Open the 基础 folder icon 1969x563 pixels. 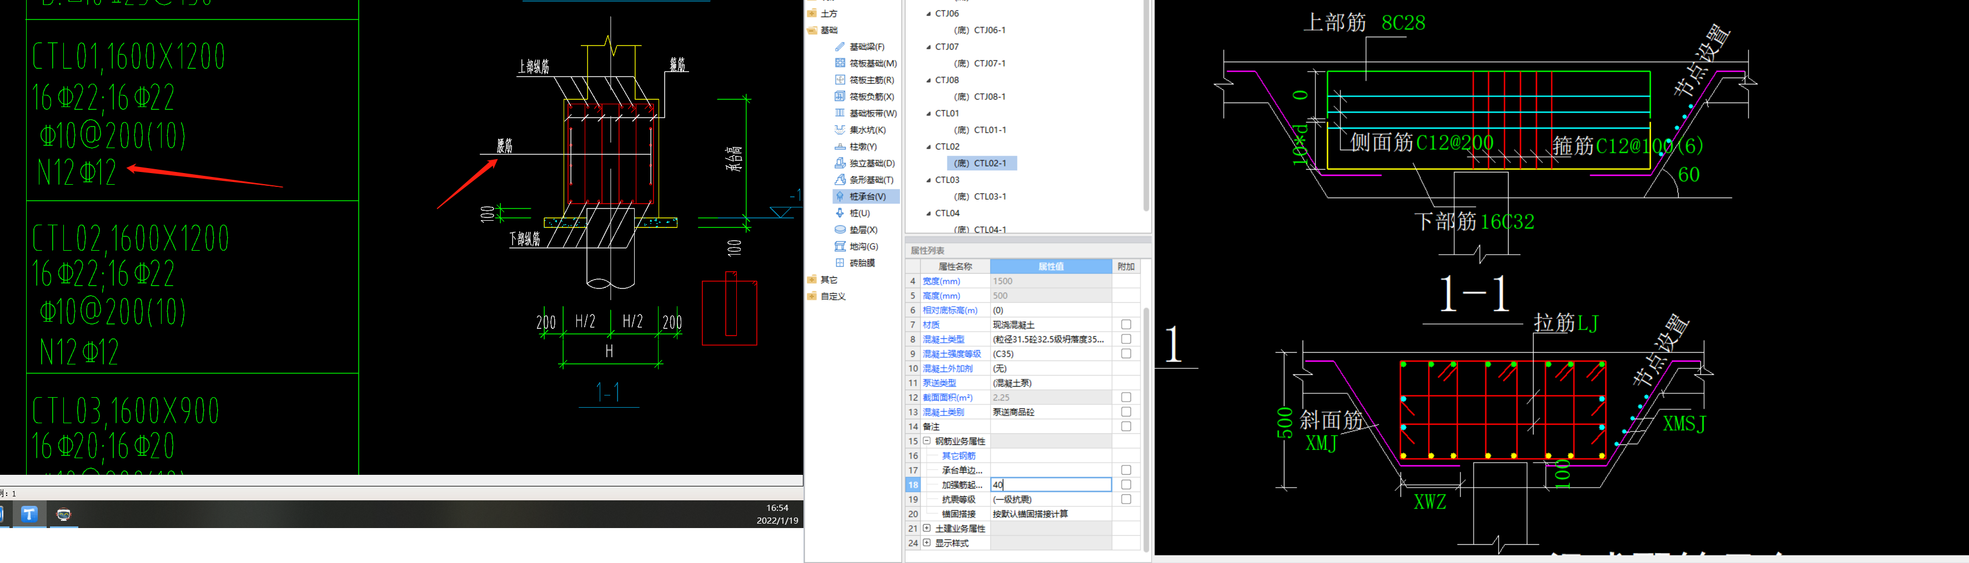[812, 31]
